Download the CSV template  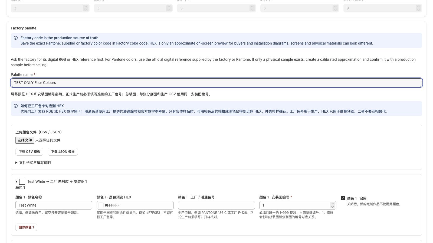click(x=29, y=152)
